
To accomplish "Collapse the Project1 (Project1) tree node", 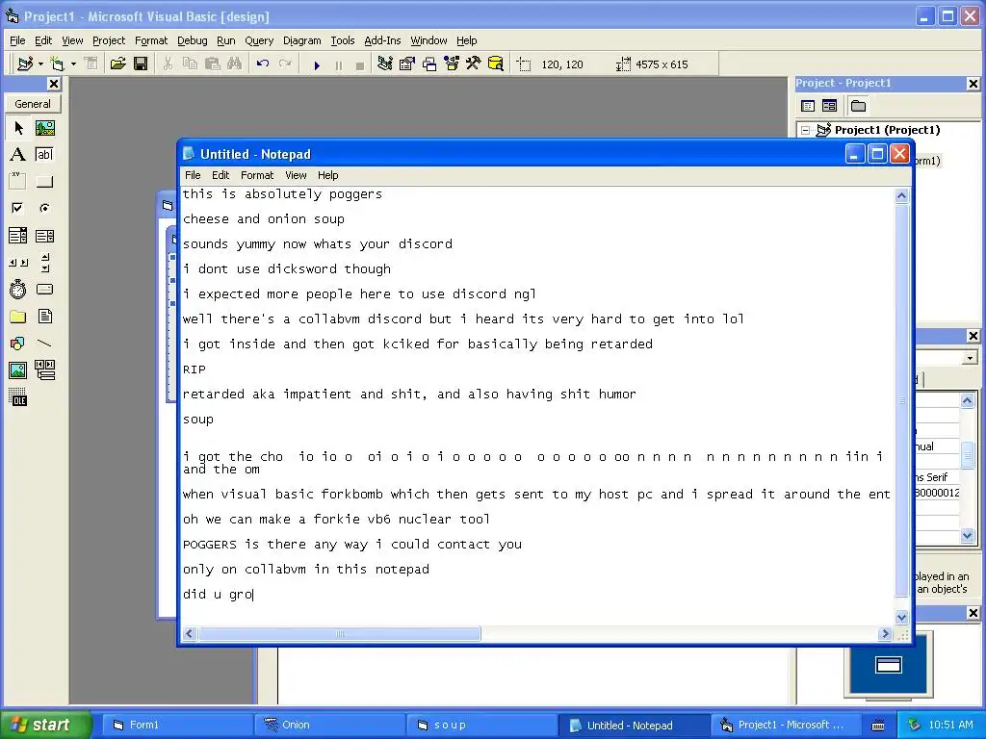I will pyautogui.click(x=805, y=131).
